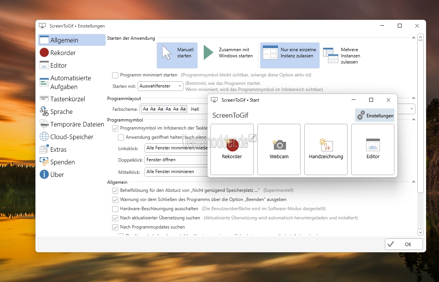The width and height of the screenshot is (439, 282).
Task: Click the ScreenToGif Einstellungen title icon
Action: click(42, 26)
